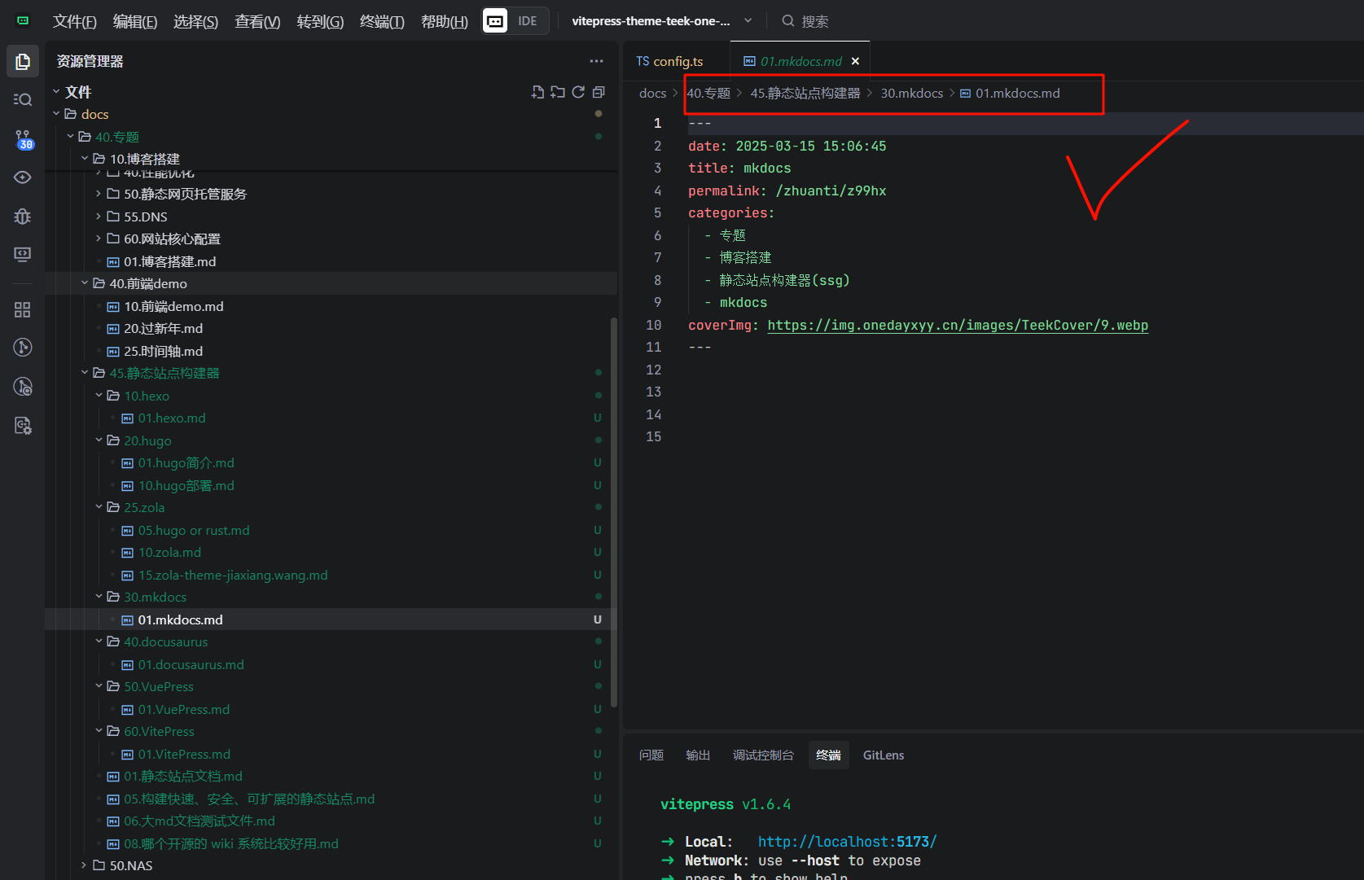This screenshot has width=1364, height=880.
Task: Open 10.zola.md in file tree
Action: click(x=169, y=552)
